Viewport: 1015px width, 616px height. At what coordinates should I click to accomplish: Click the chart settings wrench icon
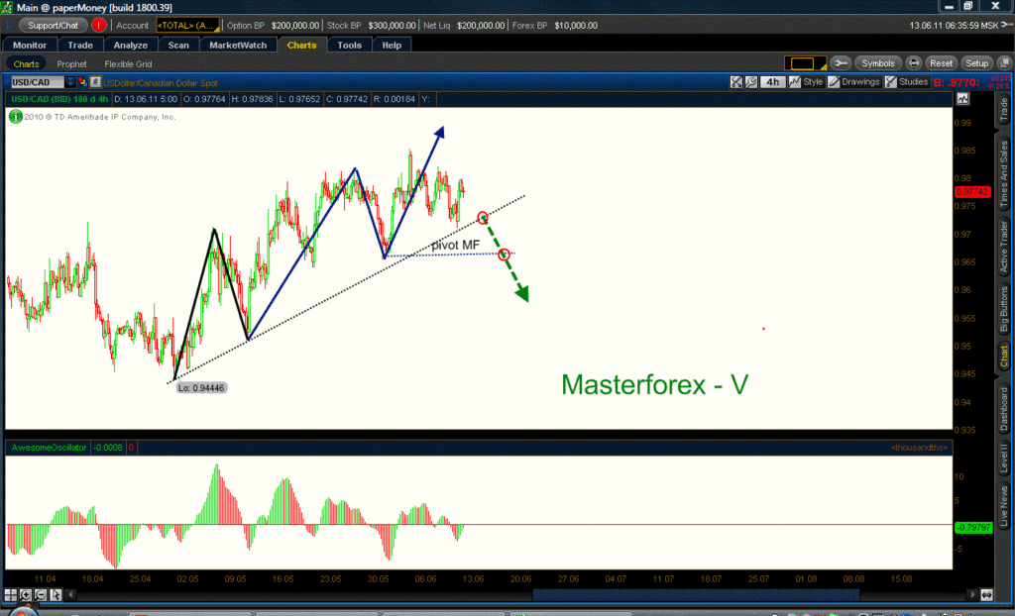(751, 82)
